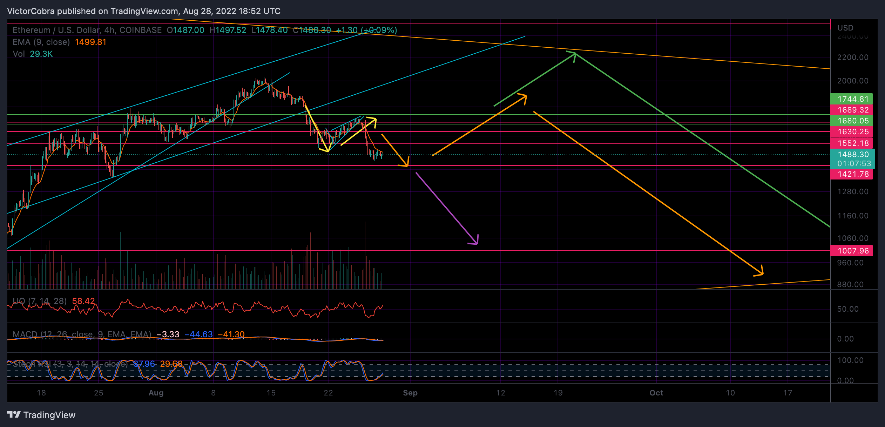Click the red 1689.32 price label

point(852,110)
